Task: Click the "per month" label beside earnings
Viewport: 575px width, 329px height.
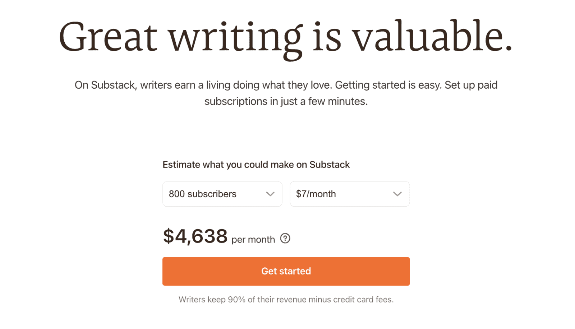Action: [253, 240]
